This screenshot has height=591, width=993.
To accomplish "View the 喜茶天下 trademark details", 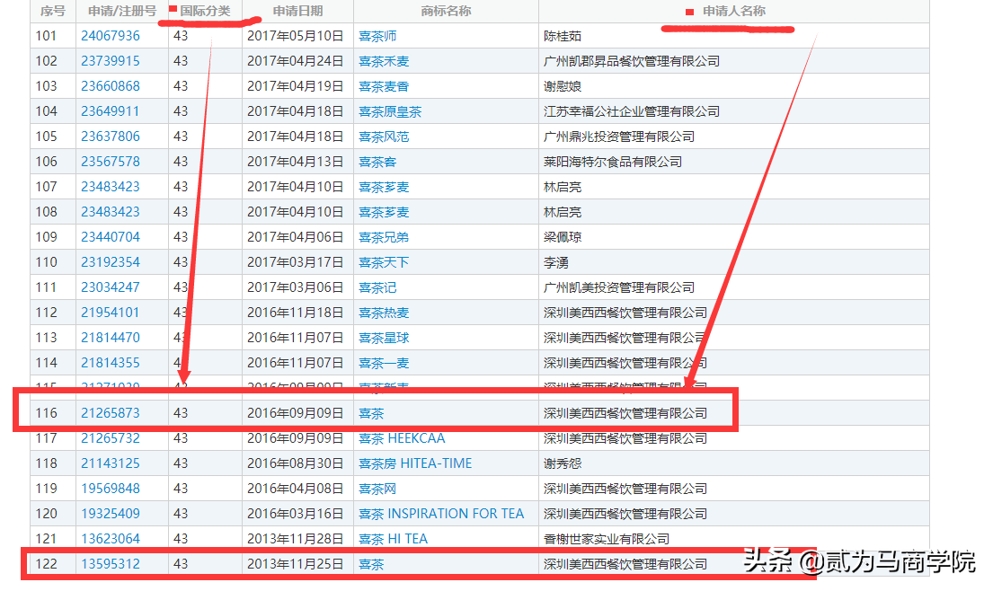I will click(x=384, y=262).
